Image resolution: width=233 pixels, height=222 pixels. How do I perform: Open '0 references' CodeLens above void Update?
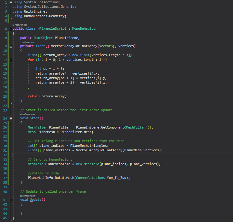click(28, 196)
